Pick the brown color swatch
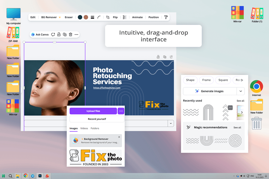The width and height of the screenshot is (269, 179). pyautogui.click(x=86, y=17)
